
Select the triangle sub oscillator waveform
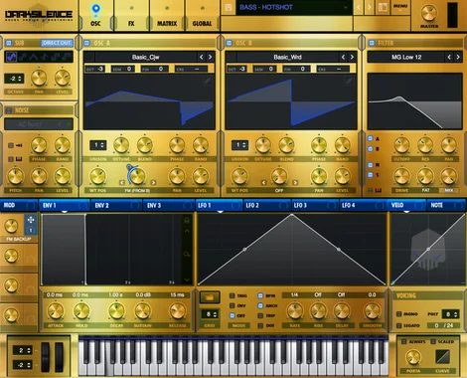coord(34,57)
